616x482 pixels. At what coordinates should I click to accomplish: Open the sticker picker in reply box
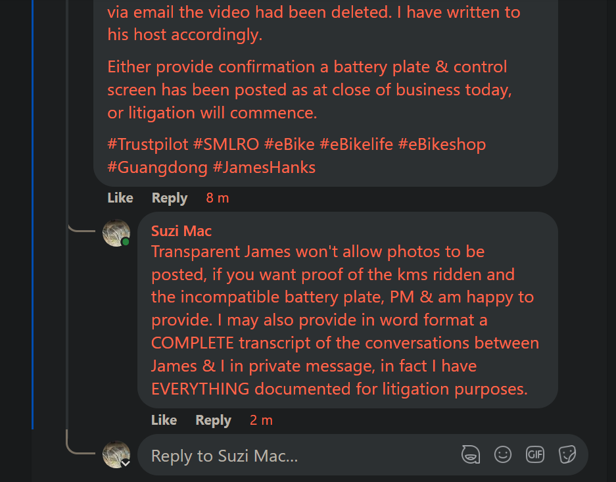tap(567, 454)
